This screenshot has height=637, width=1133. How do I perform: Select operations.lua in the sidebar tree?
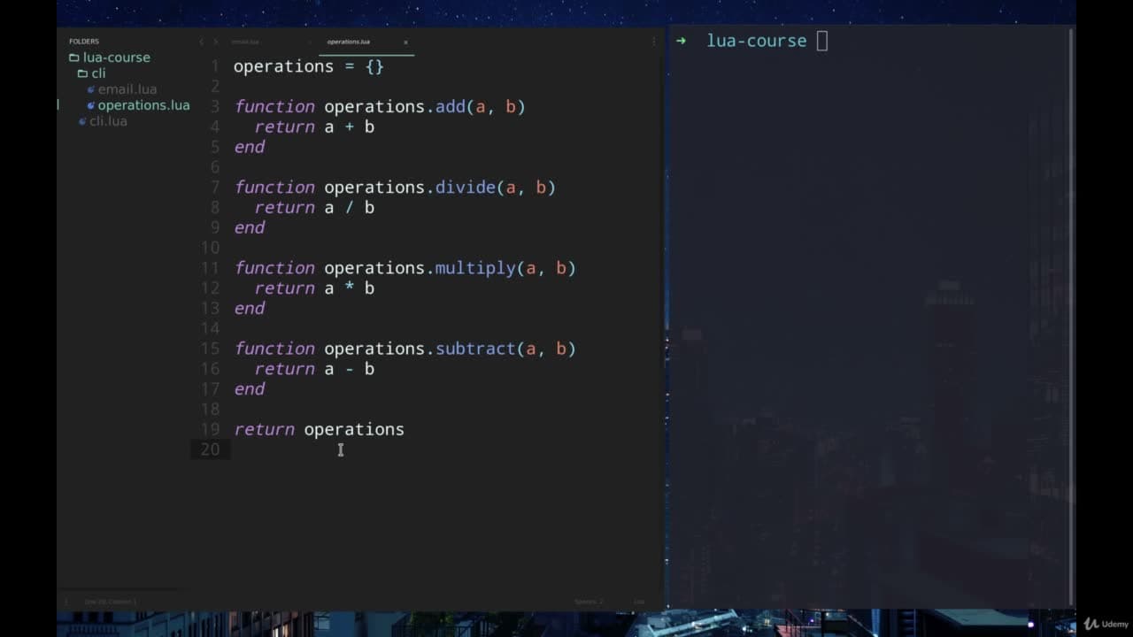click(138, 105)
